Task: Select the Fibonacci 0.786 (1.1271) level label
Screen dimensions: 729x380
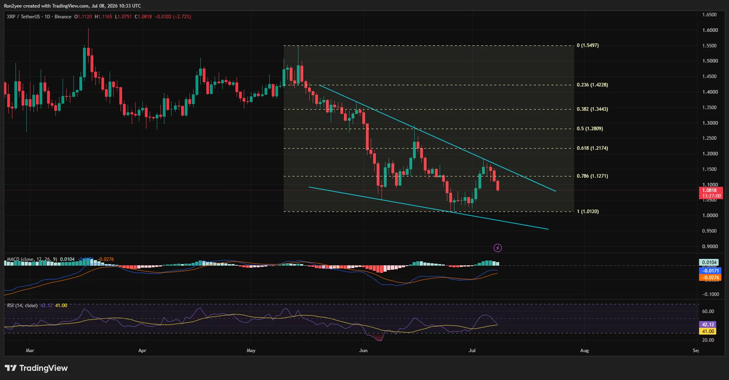Action: 593,176
